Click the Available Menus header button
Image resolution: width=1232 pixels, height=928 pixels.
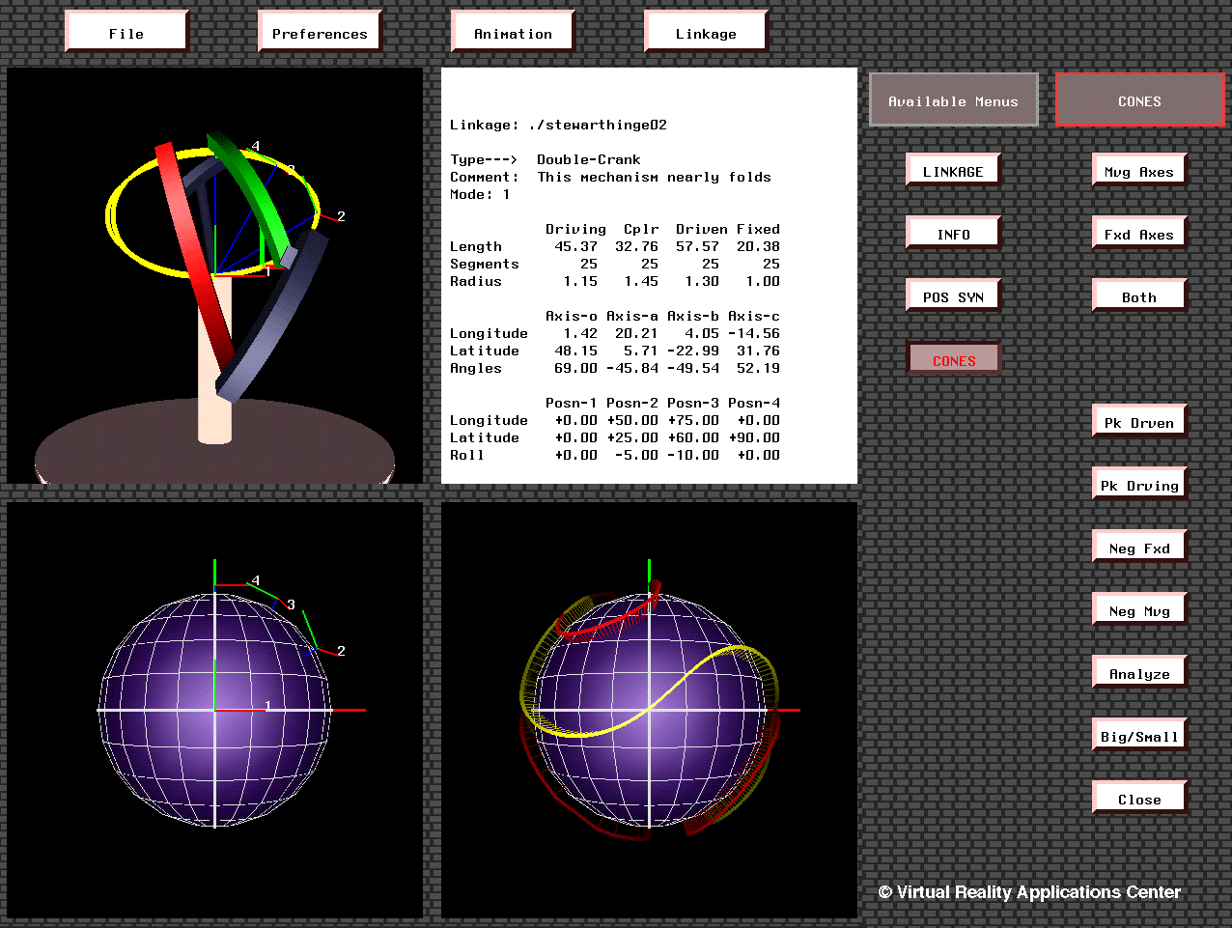point(953,100)
